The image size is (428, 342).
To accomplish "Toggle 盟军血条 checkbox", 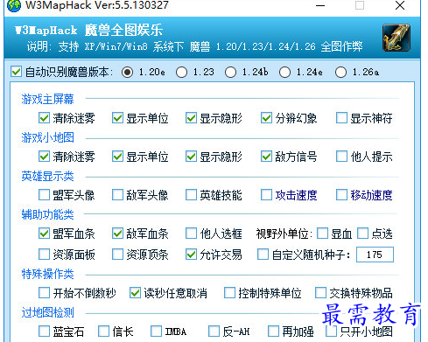I will click(x=44, y=234).
